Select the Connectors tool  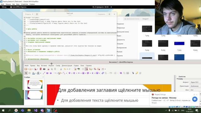click(x=64, y=73)
